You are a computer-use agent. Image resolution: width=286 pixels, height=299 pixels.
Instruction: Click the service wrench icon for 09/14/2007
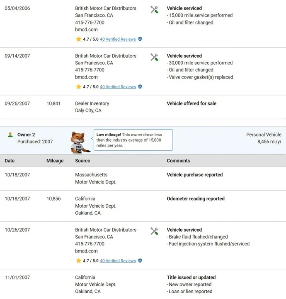point(154,57)
